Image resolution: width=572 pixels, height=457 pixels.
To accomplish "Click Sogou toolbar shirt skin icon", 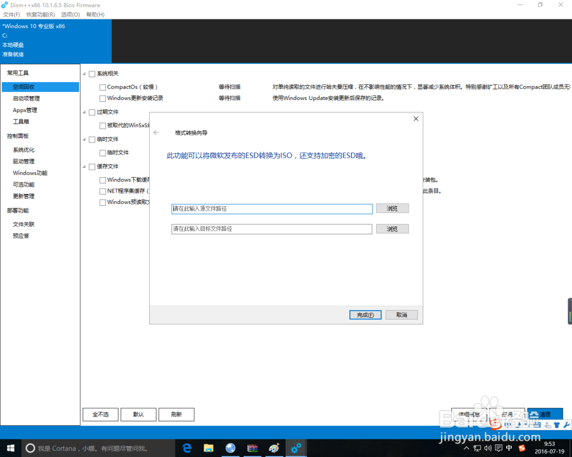I will (557, 425).
